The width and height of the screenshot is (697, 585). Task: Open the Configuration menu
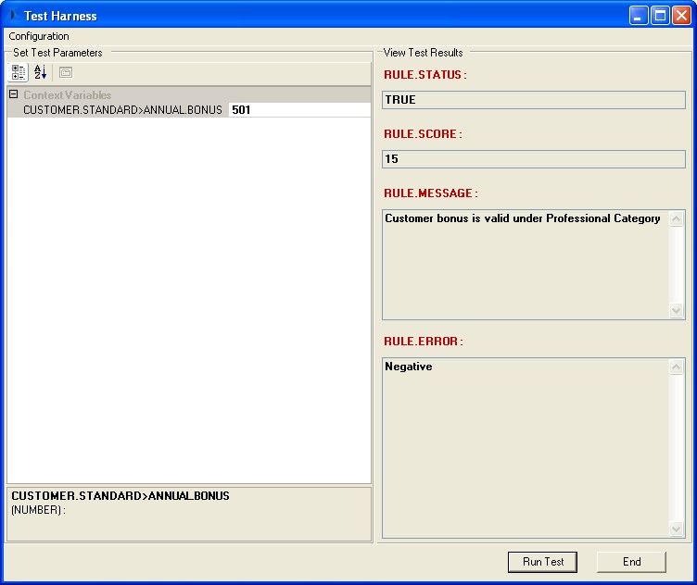click(39, 36)
